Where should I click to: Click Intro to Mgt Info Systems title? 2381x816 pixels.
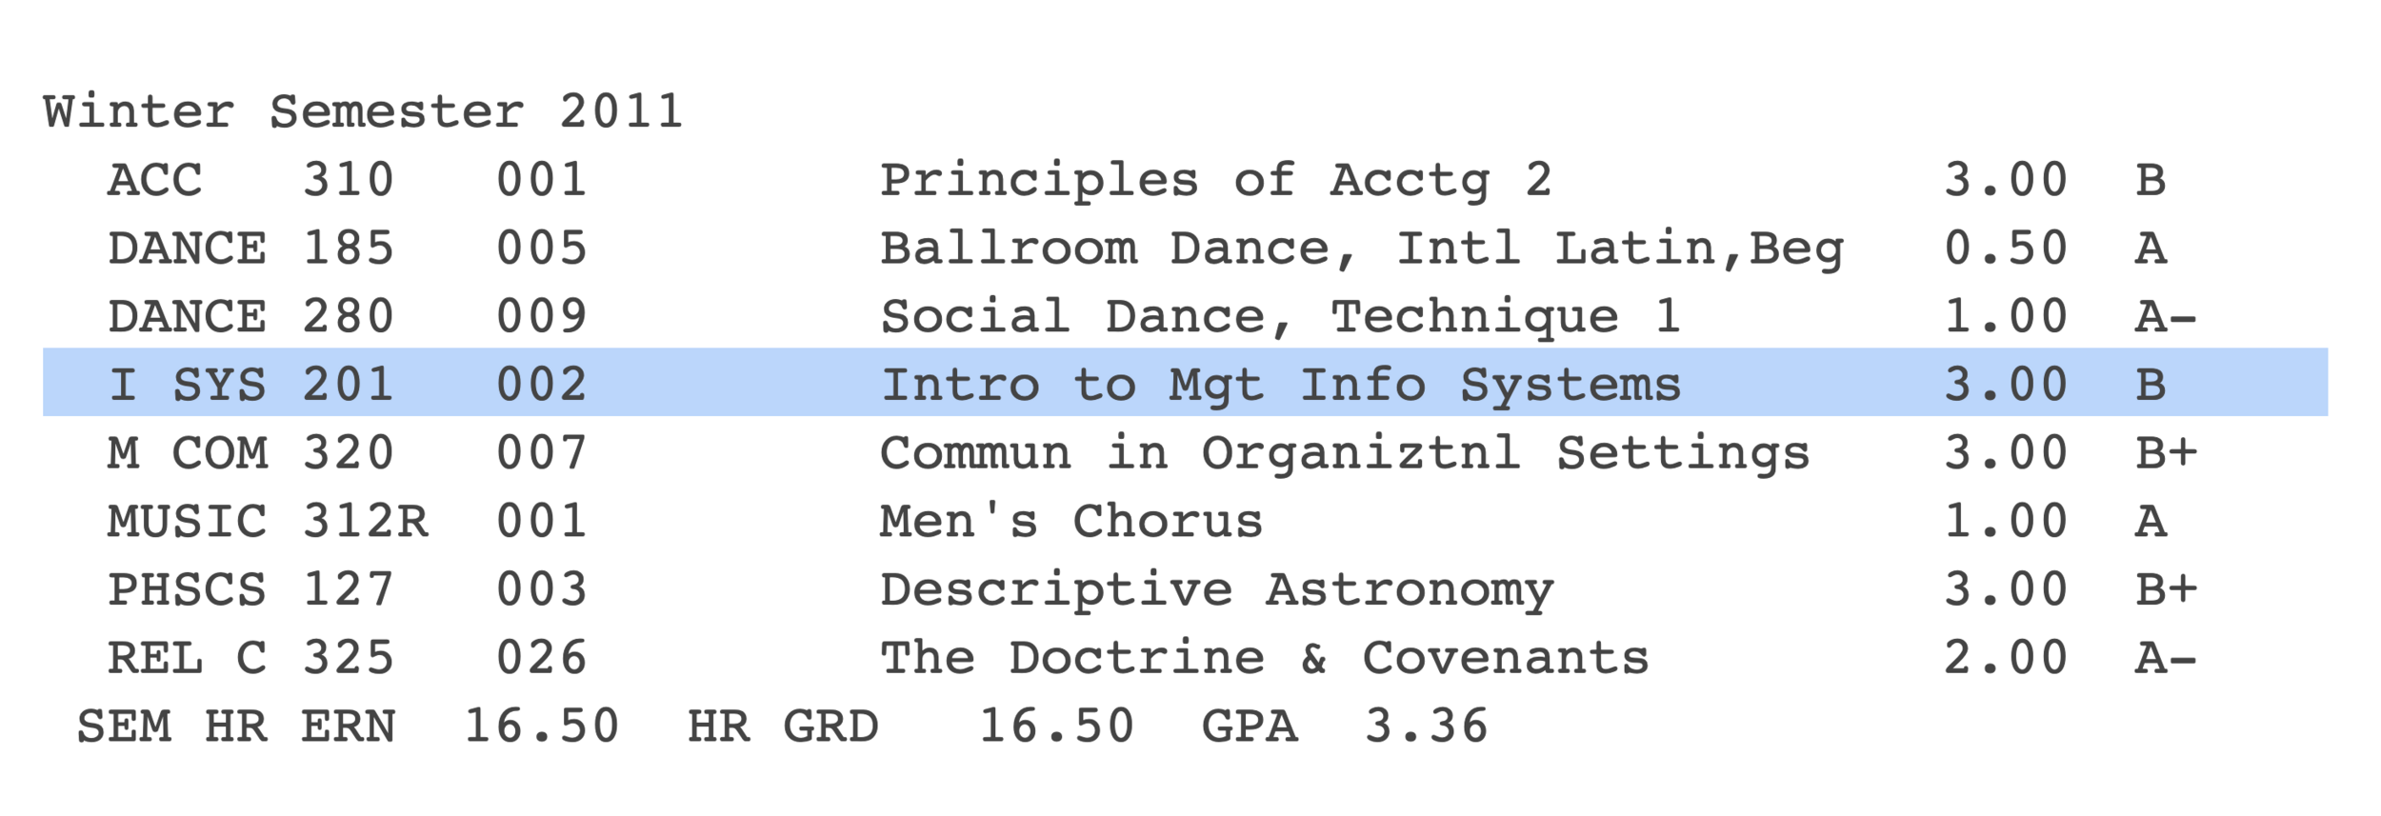tap(1280, 386)
